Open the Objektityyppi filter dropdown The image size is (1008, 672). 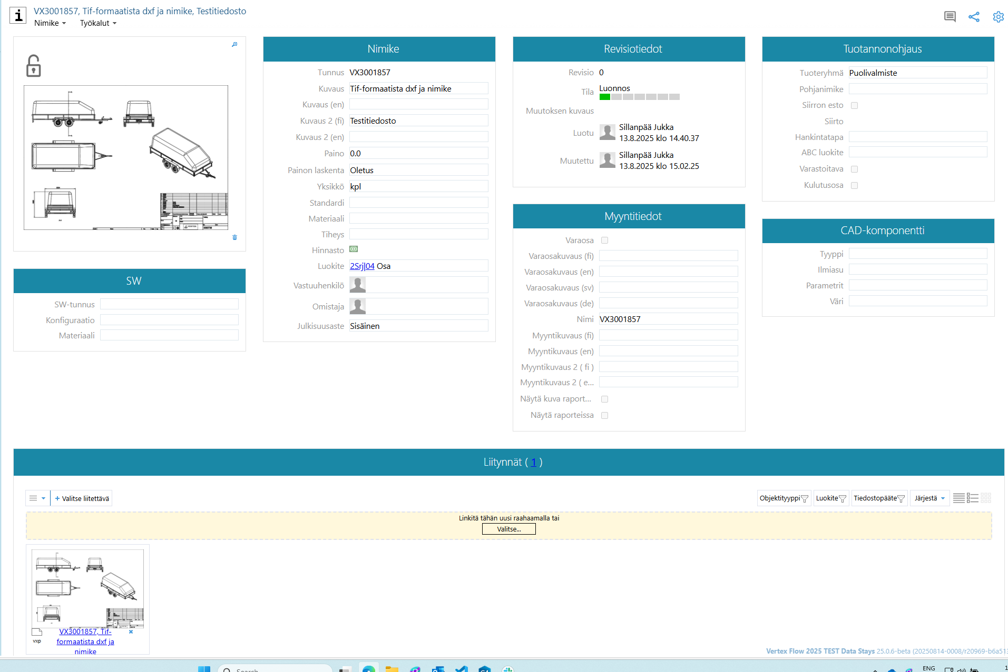pyautogui.click(x=784, y=498)
